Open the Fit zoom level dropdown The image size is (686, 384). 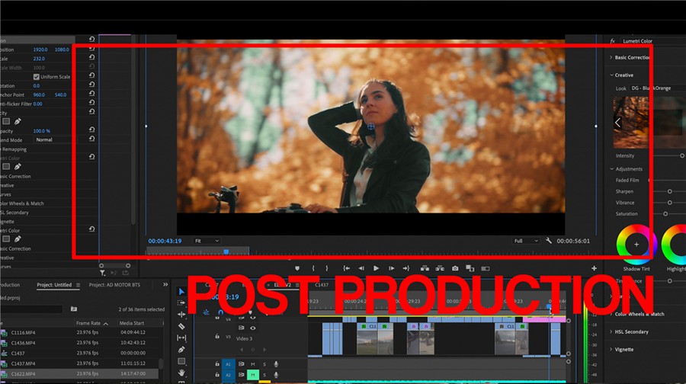[206, 241]
